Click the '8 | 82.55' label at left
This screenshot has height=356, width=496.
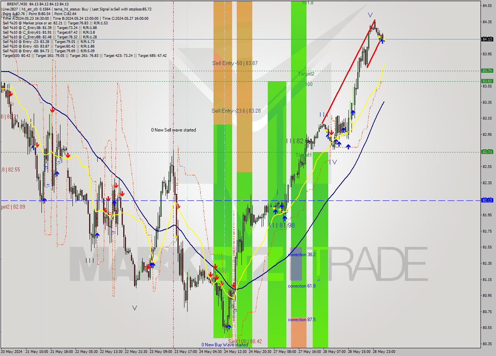[10, 169]
